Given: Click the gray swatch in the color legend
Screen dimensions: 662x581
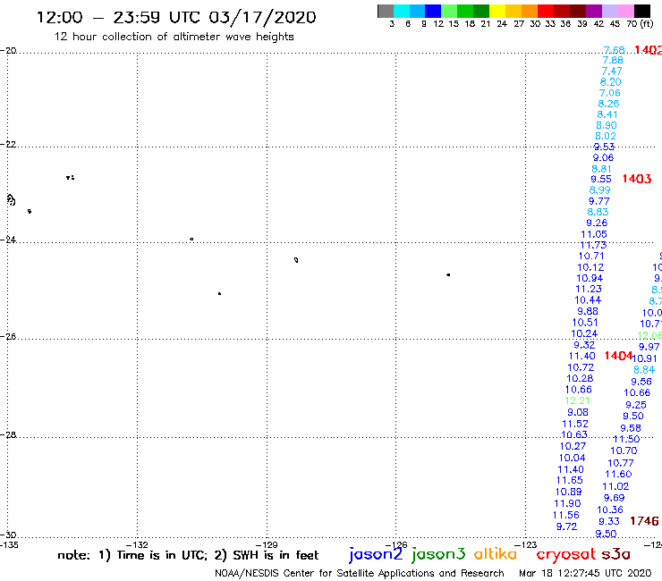Looking at the screenshot, I should coord(386,11).
